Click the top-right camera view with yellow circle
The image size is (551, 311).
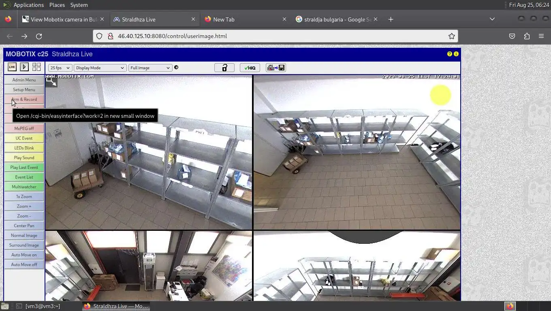click(357, 152)
